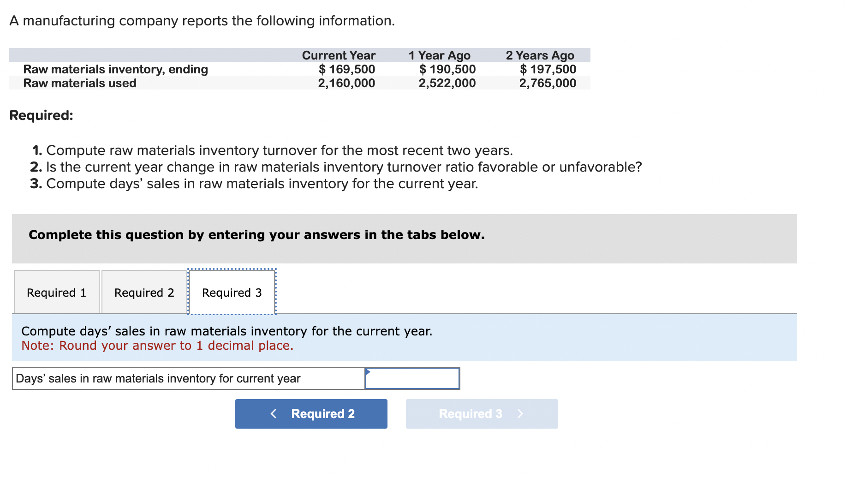Switch to the Required 1 tab
This screenshot has height=478, width=846.
[56, 293]
